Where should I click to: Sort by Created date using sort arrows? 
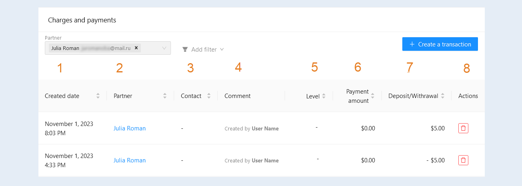98,96
